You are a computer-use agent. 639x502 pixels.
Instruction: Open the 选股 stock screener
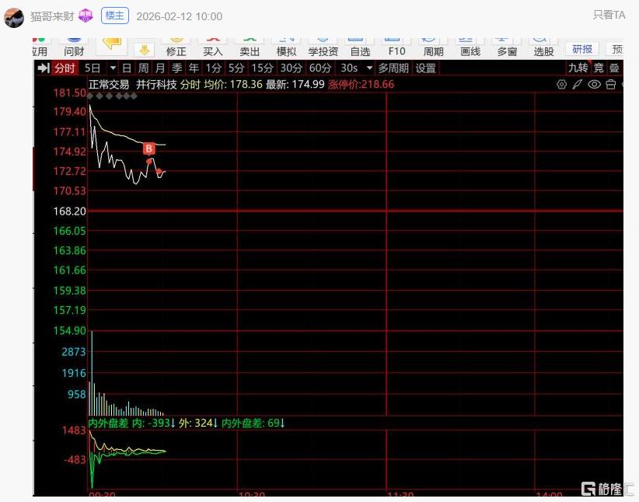[x=543, y=47]
